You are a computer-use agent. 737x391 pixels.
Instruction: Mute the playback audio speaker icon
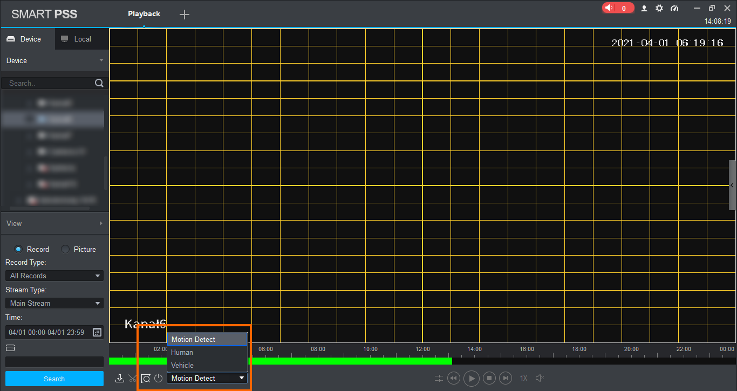point(540,378)
